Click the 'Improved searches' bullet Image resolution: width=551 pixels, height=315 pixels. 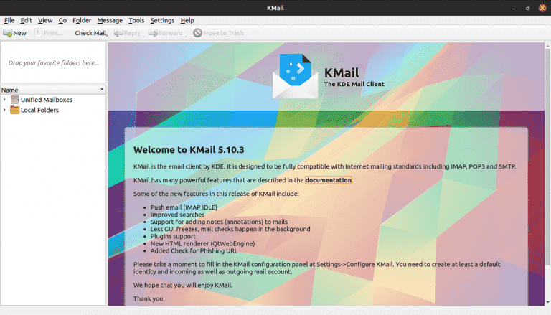coord(177,215)
